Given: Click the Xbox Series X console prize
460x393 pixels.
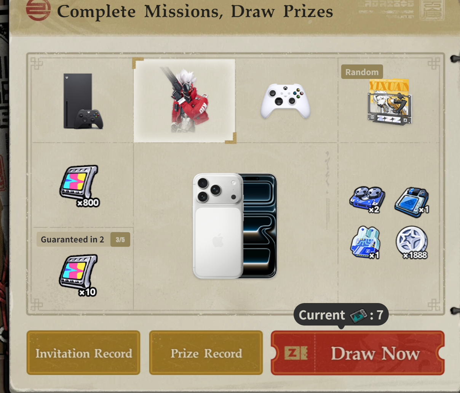Looking at the screenshot, I should 83,101.
